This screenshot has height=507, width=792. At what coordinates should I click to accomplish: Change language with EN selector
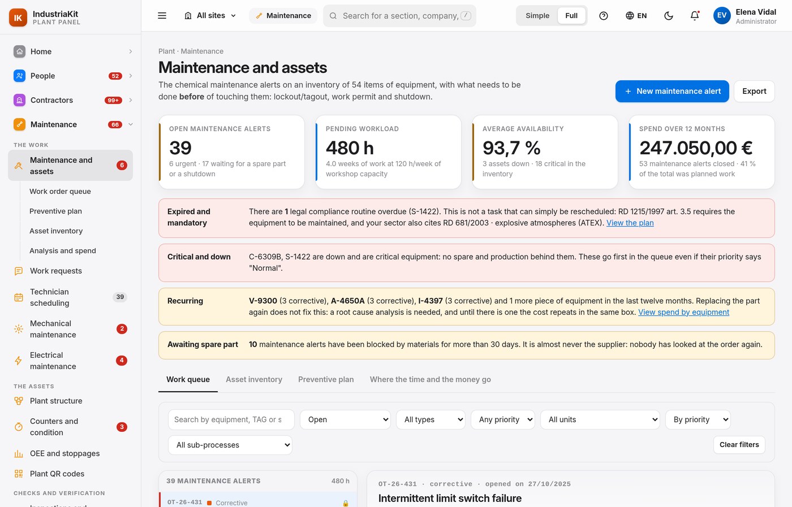[x=636, y=16]
